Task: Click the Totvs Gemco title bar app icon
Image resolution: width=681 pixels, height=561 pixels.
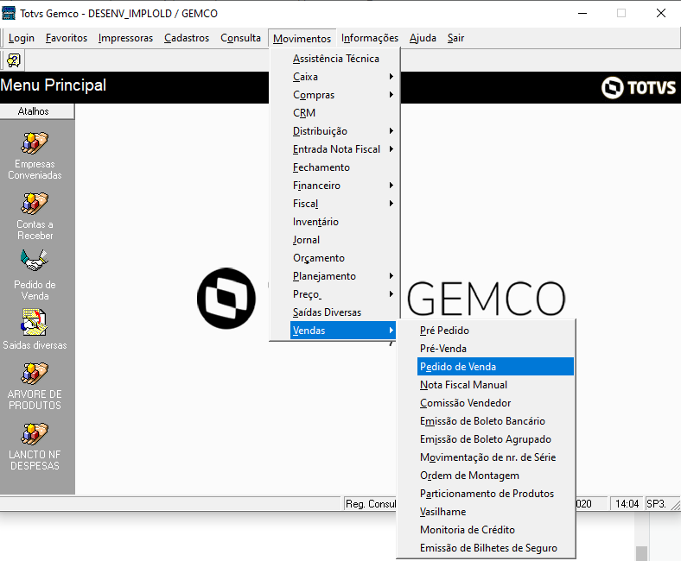Action: (x=9, y=13)
